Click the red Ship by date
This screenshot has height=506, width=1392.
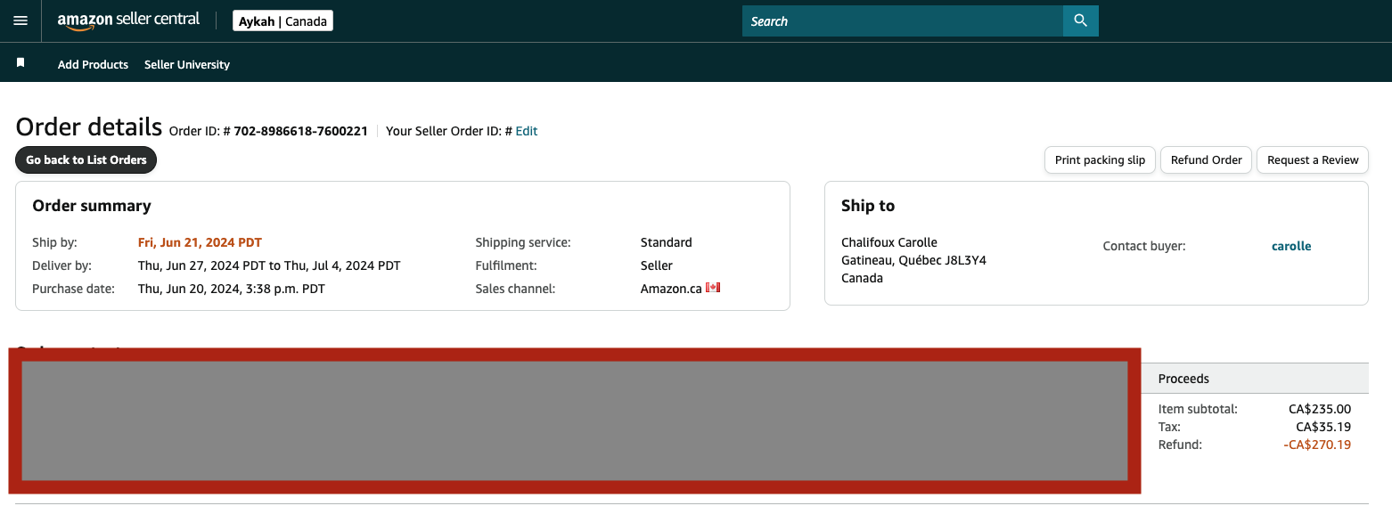(x=200, y=242)
